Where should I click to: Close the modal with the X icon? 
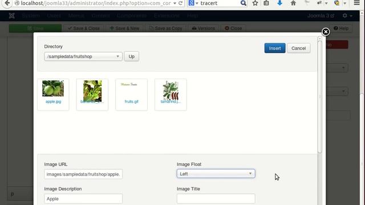pos(326,32)
